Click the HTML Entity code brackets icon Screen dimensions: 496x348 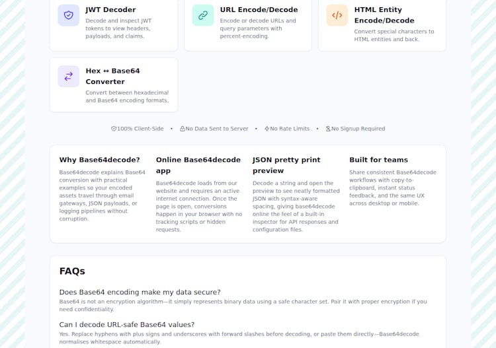[337, 15]
